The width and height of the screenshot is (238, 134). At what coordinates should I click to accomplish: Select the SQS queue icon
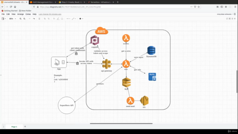point(126,82)
